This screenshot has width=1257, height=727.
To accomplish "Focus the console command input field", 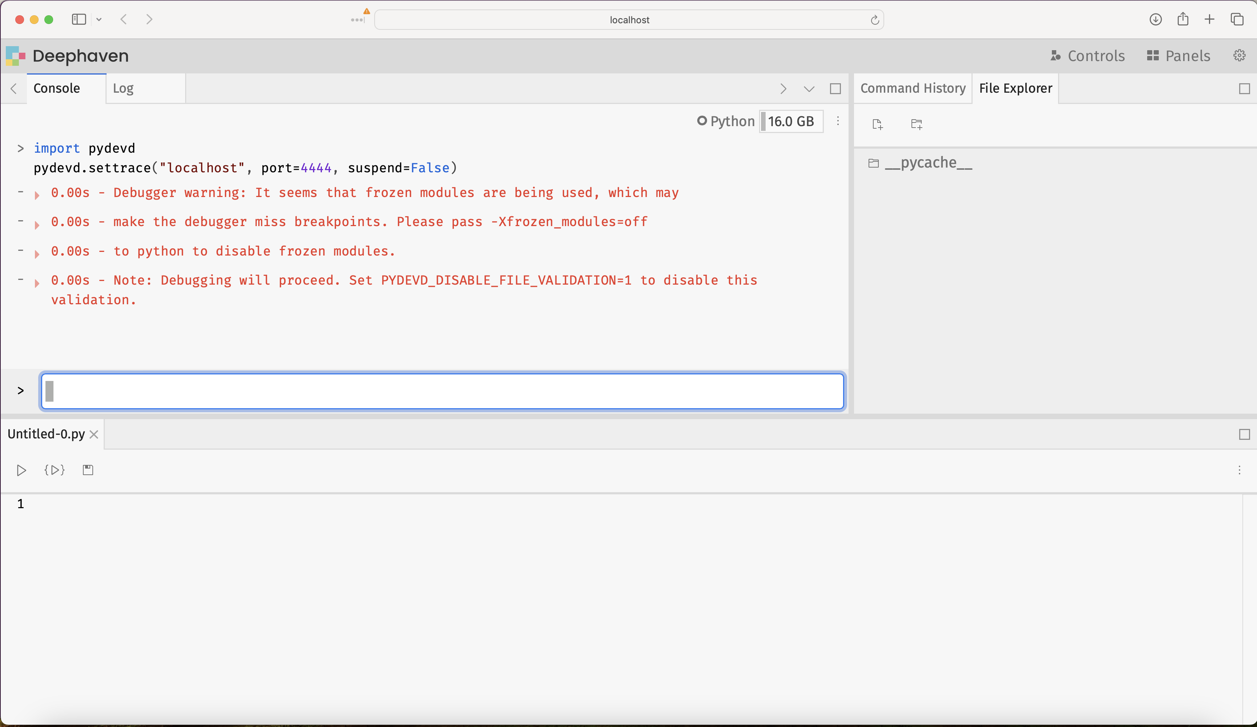I will (442, 391).
